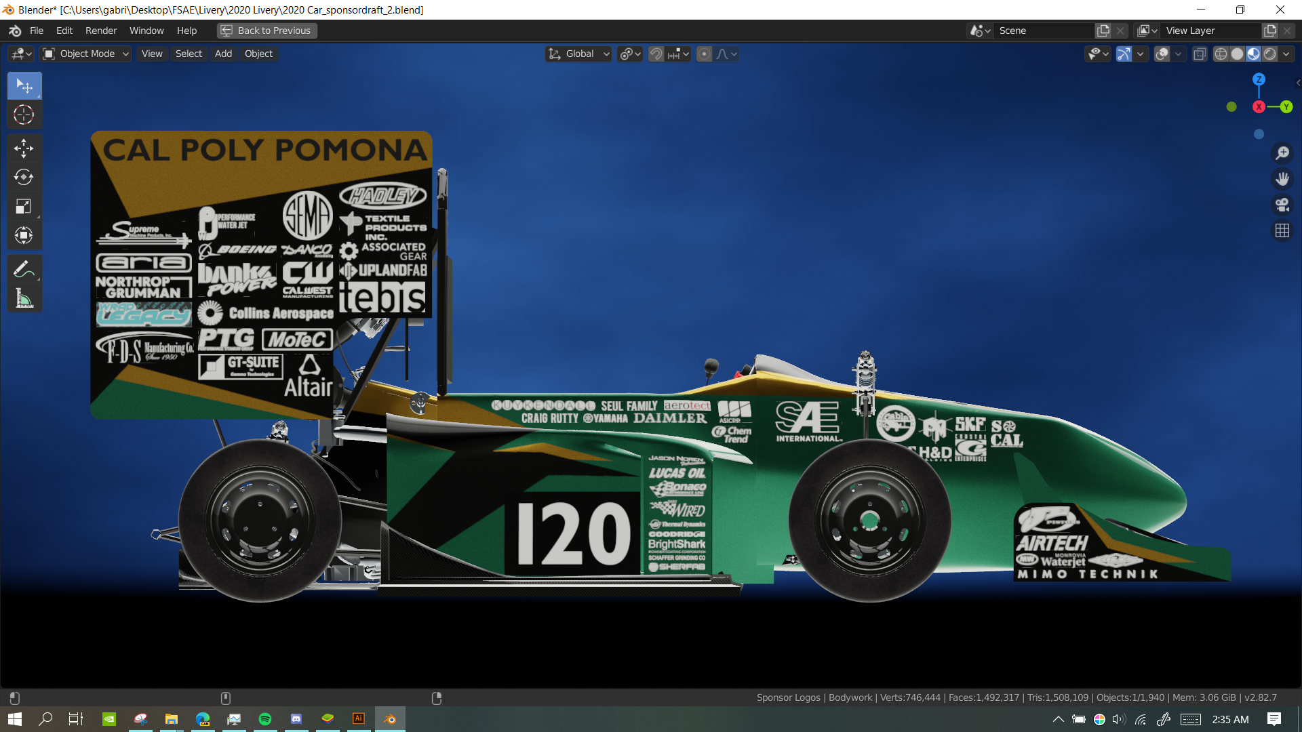Toggle X-ray mode
The width and height of the screenshot is (1302, 732).
[1200, 54]
